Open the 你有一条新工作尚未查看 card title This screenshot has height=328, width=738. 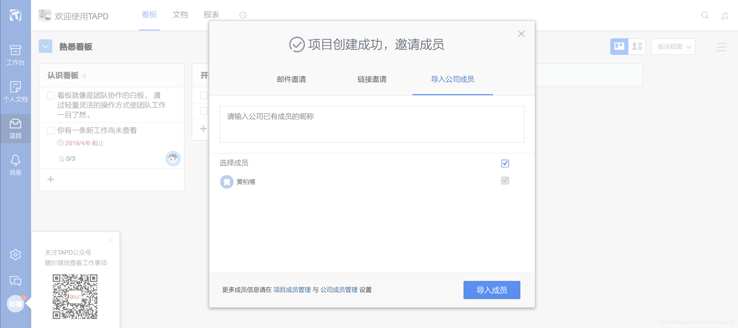pos(97,130)
